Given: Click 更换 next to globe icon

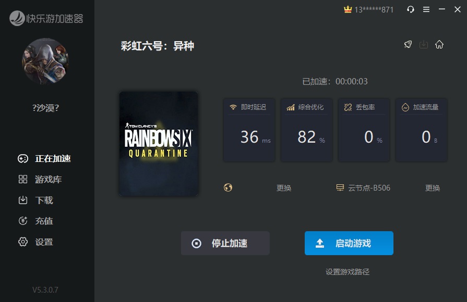Looking at the screenshot, I should 284,188.
